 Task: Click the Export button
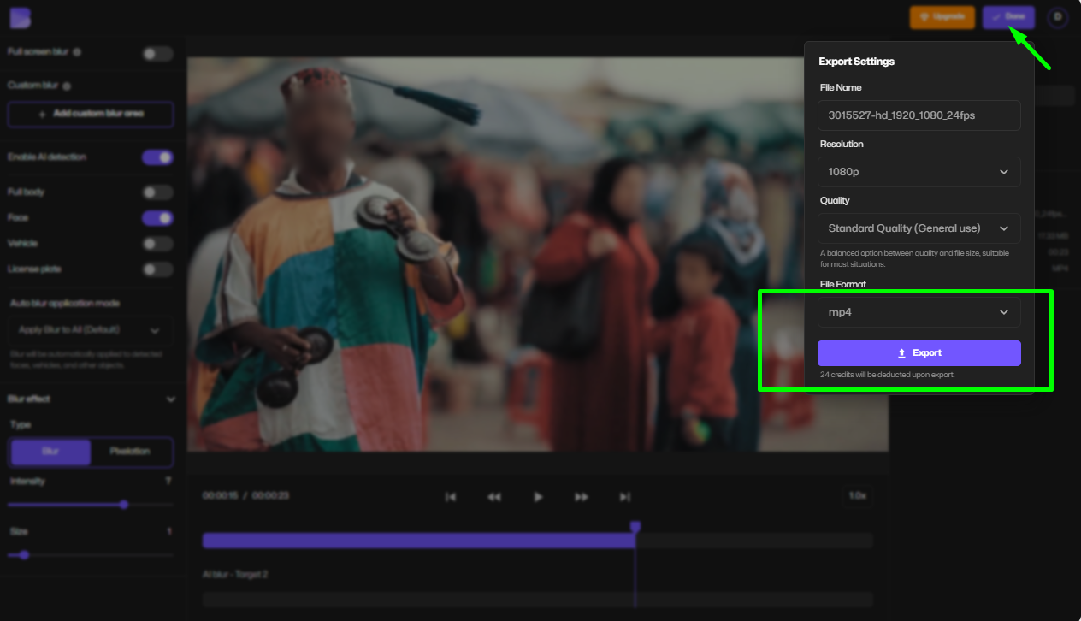[x=919, y=353]
